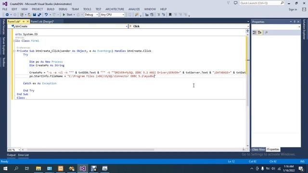
Task: Open the Error List panel tab
Action: click(x=24, y=155)
